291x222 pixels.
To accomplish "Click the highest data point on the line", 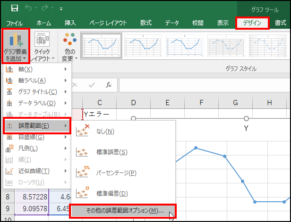I will [196, 148].
